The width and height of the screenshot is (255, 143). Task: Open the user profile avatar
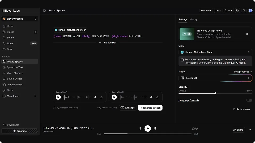coord(250,11)
